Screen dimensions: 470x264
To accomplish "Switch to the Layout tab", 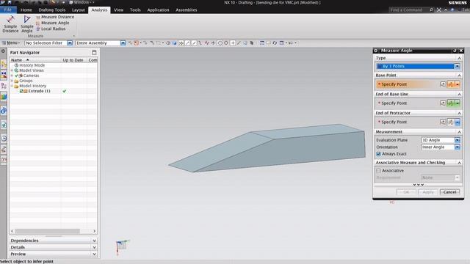I will (79, 10).
